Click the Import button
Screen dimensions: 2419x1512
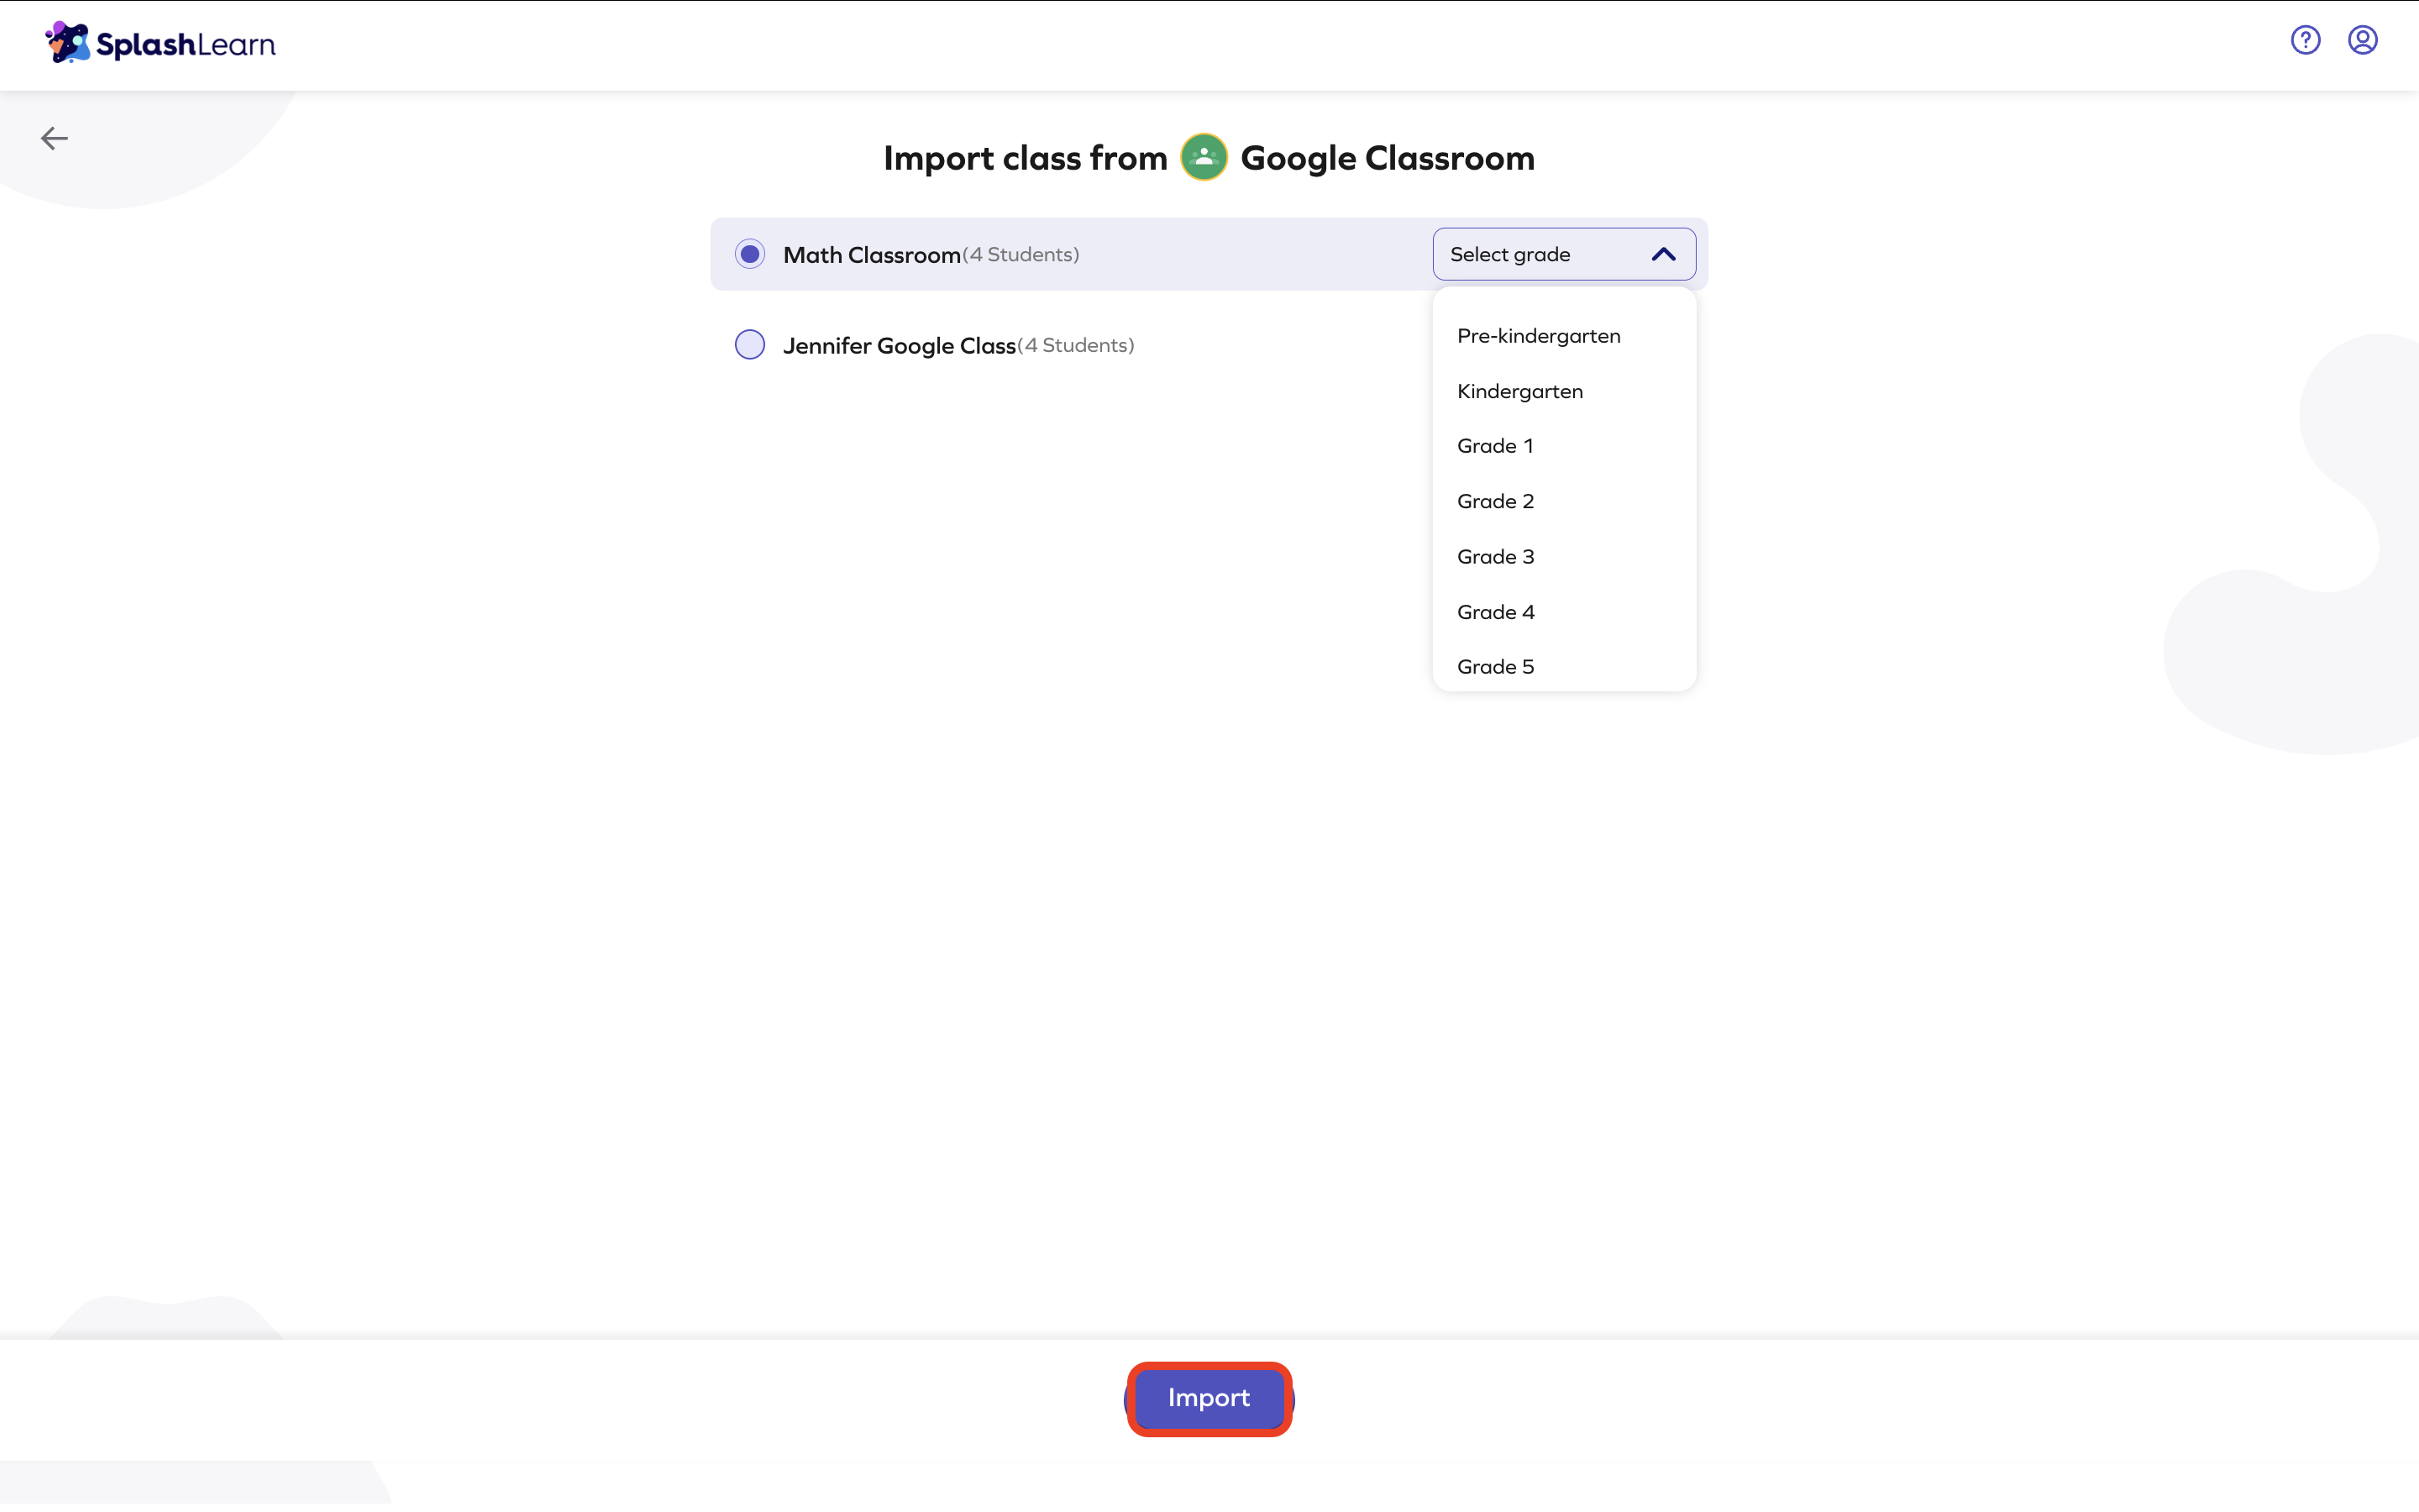tap(1209, 1398)
